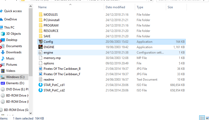
Task: Select This PC in navigation pane
Action: (9, 28)
